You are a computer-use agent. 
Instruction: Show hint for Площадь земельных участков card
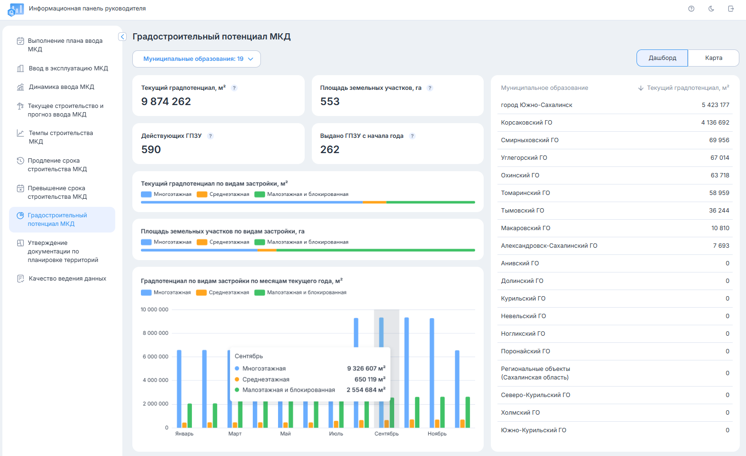(430, 88)
